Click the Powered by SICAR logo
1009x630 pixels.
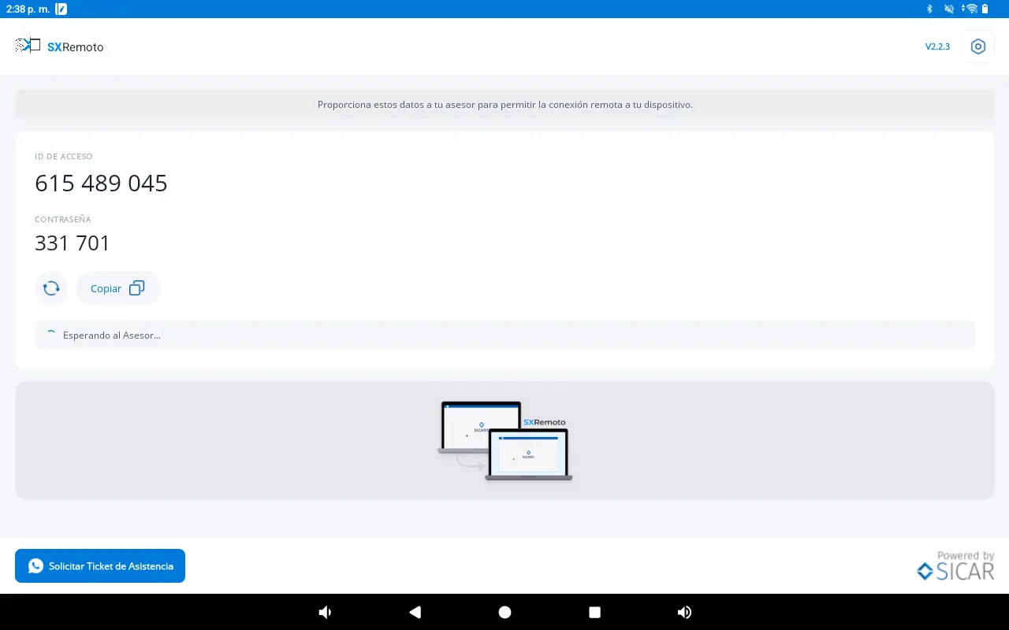click(x=956, y=566)
